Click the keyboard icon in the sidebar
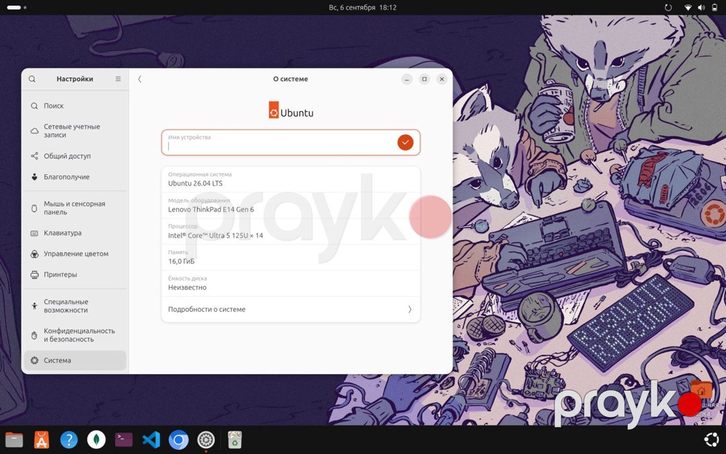Screen dimensions: 726x454 coord(34,233)
